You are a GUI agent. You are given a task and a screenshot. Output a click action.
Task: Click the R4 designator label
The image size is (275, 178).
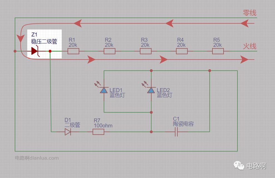pos(180,40)
